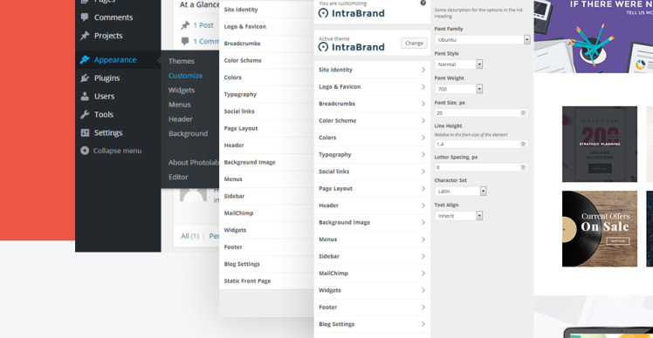Expand chevron on MailChimp customizer row
The height and width of the screenshot is (338, 653).
tap(423, 274)
